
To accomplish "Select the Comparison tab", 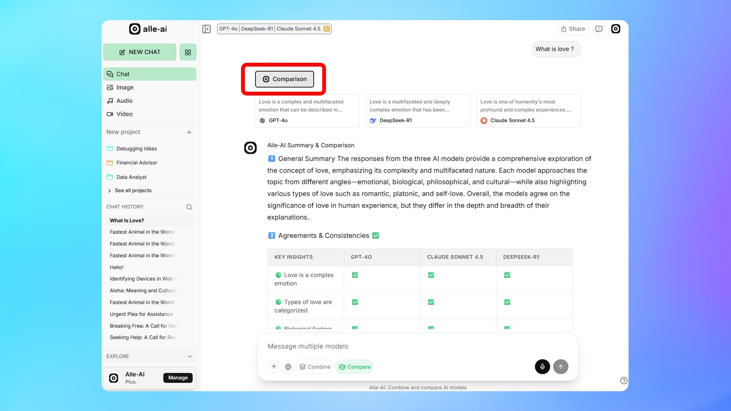I will [284, 79].
